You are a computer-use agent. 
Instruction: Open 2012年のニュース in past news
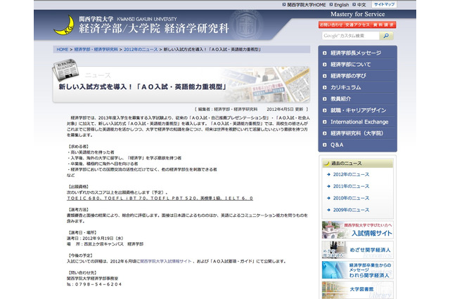click(x=351, y=174)
